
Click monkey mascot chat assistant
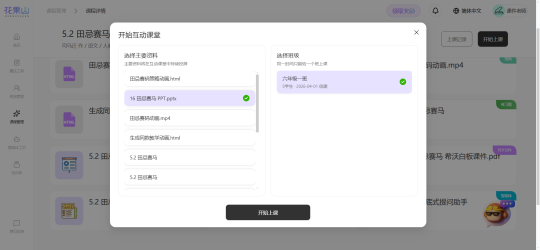point(497,213)
